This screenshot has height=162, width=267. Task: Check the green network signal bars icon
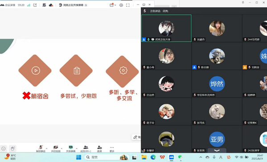[29, 5]
